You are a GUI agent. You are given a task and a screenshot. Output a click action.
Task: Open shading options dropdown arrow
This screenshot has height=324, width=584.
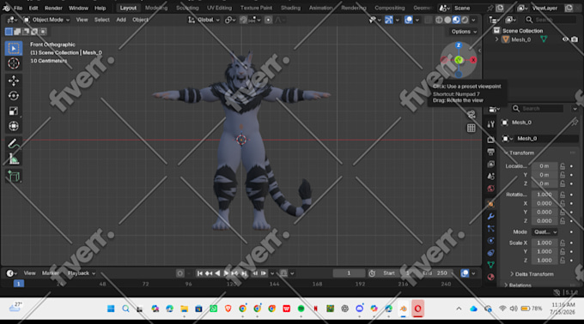[x=473, y=20]
